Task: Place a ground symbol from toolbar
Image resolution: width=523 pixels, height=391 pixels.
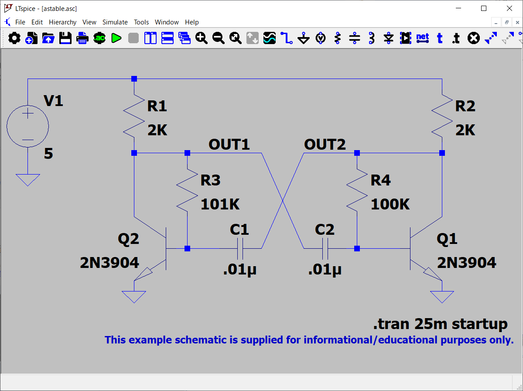Action: coord(304,38)
